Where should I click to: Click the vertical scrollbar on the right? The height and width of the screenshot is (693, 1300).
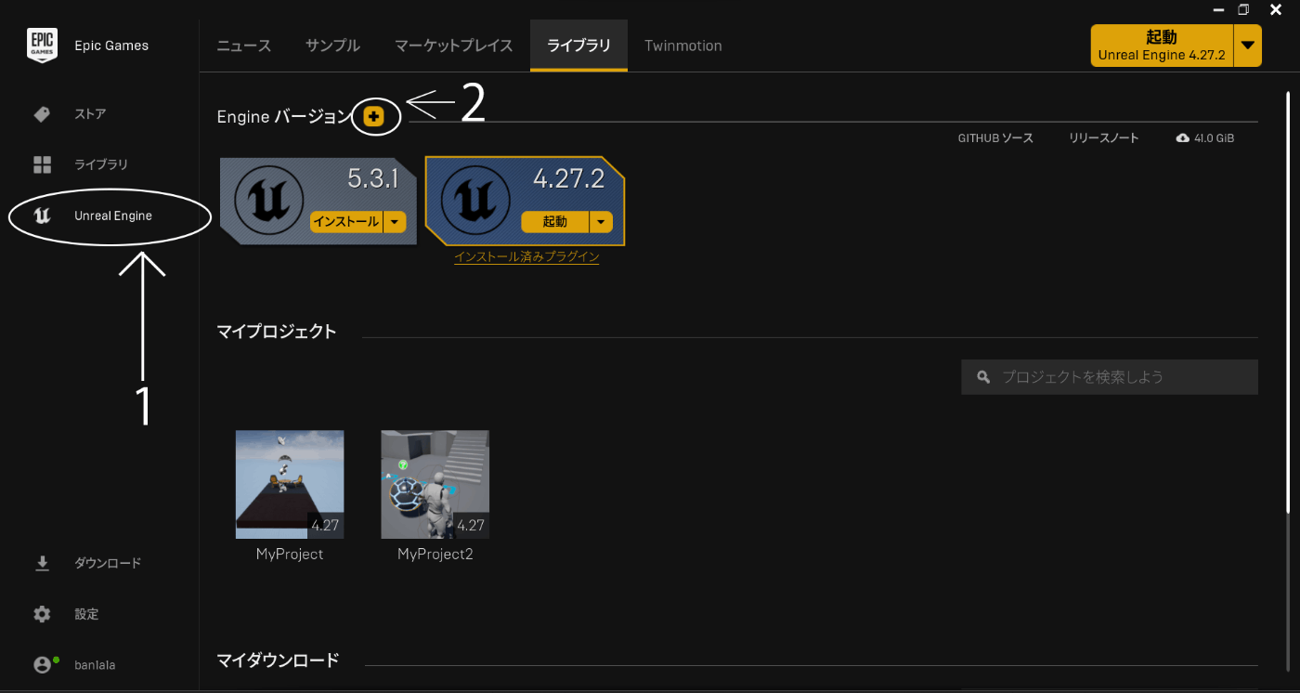[x=1288, y=302]
